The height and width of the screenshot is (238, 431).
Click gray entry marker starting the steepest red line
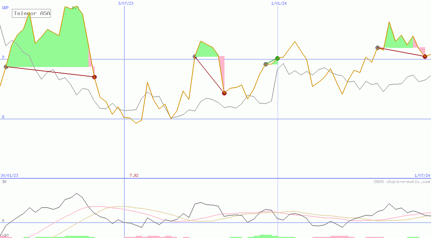click(195, 56)
